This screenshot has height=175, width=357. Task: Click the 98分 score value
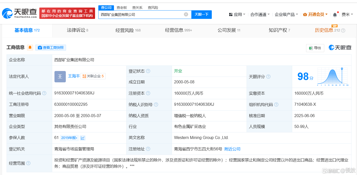(x=305, y=77)
